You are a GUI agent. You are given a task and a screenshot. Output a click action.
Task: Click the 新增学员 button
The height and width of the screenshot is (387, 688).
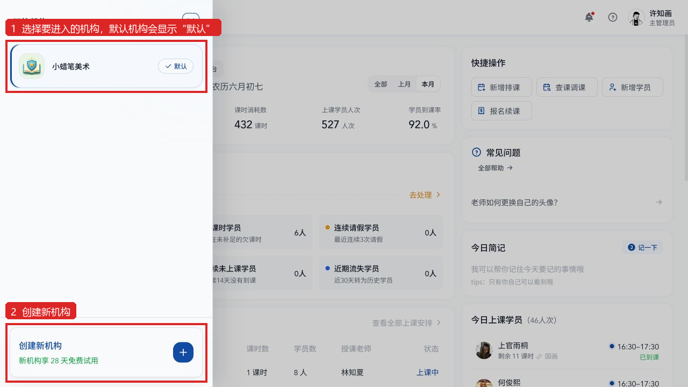(633, 87)
